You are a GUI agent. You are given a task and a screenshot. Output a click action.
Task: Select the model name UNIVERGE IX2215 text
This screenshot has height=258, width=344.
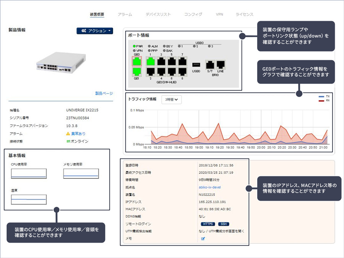(x=82, y=110)
